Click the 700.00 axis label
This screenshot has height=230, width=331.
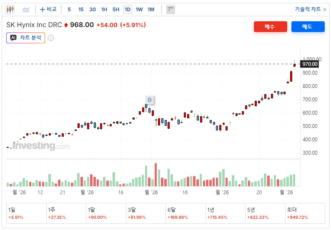(x=310, y=100)
